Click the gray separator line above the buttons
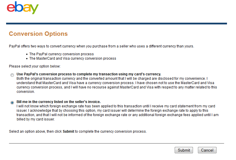 [116, 143]
